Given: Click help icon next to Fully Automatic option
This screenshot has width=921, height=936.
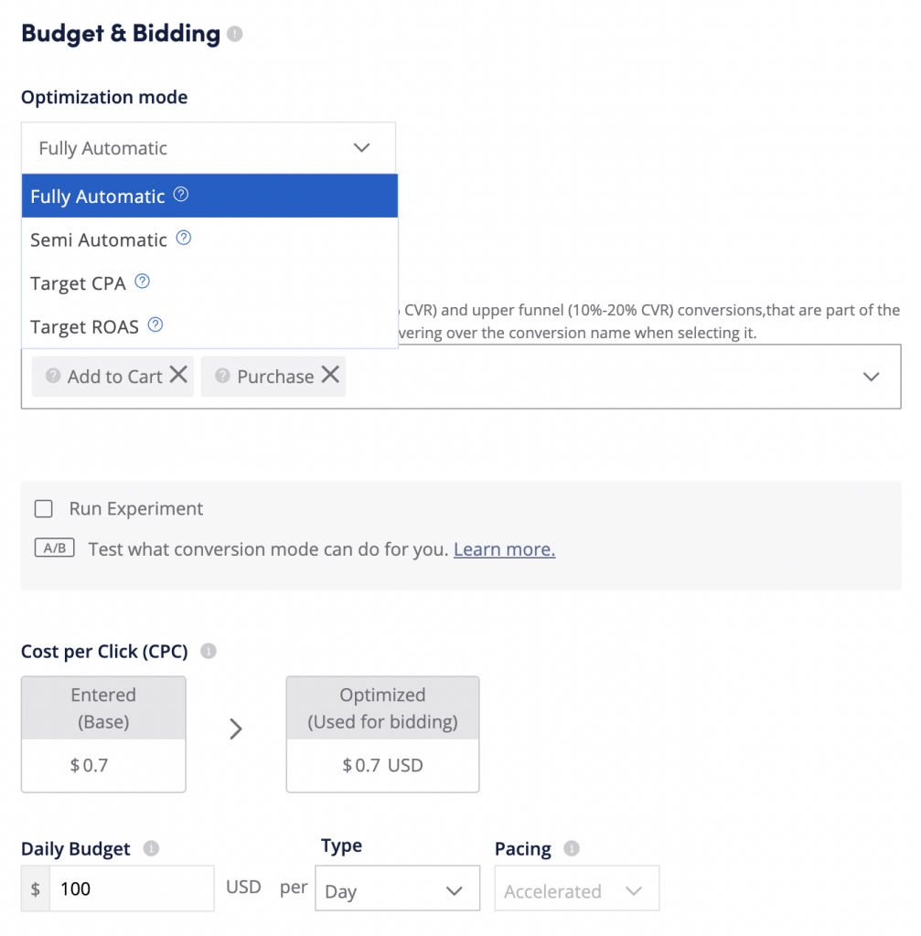Looking at the screenshot, I should tap(181, 195).
